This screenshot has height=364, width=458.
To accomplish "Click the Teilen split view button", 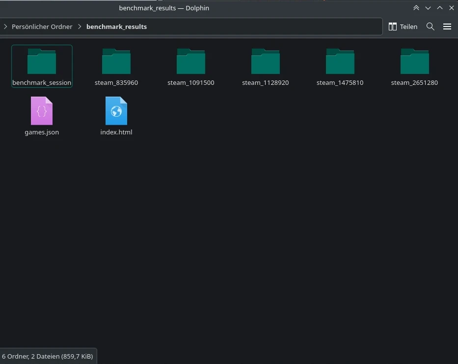I will pyautogui.click(x=403, y=26).
